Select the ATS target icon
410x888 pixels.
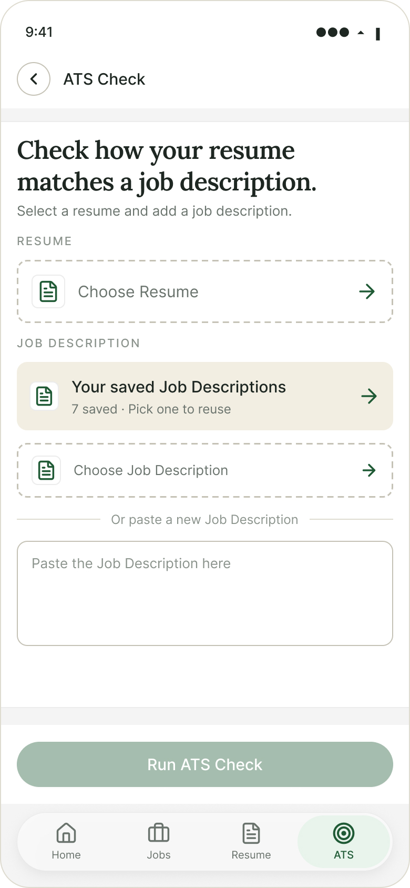pos(344,833)
